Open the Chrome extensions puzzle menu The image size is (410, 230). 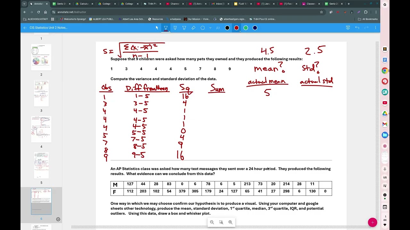366,12
